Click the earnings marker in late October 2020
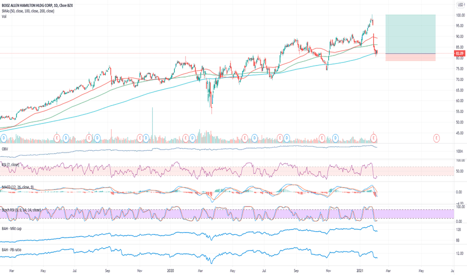Screen dimensions: 467x275 (322, 138)
